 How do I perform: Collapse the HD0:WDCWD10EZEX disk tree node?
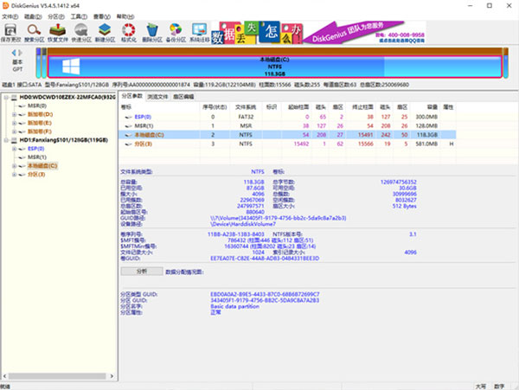tap(8, 98)
